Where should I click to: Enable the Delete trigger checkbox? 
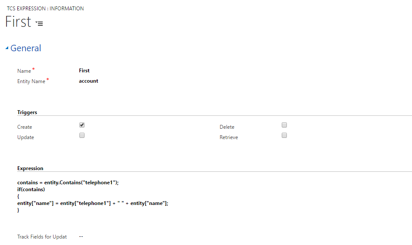[x=284, y=125]
